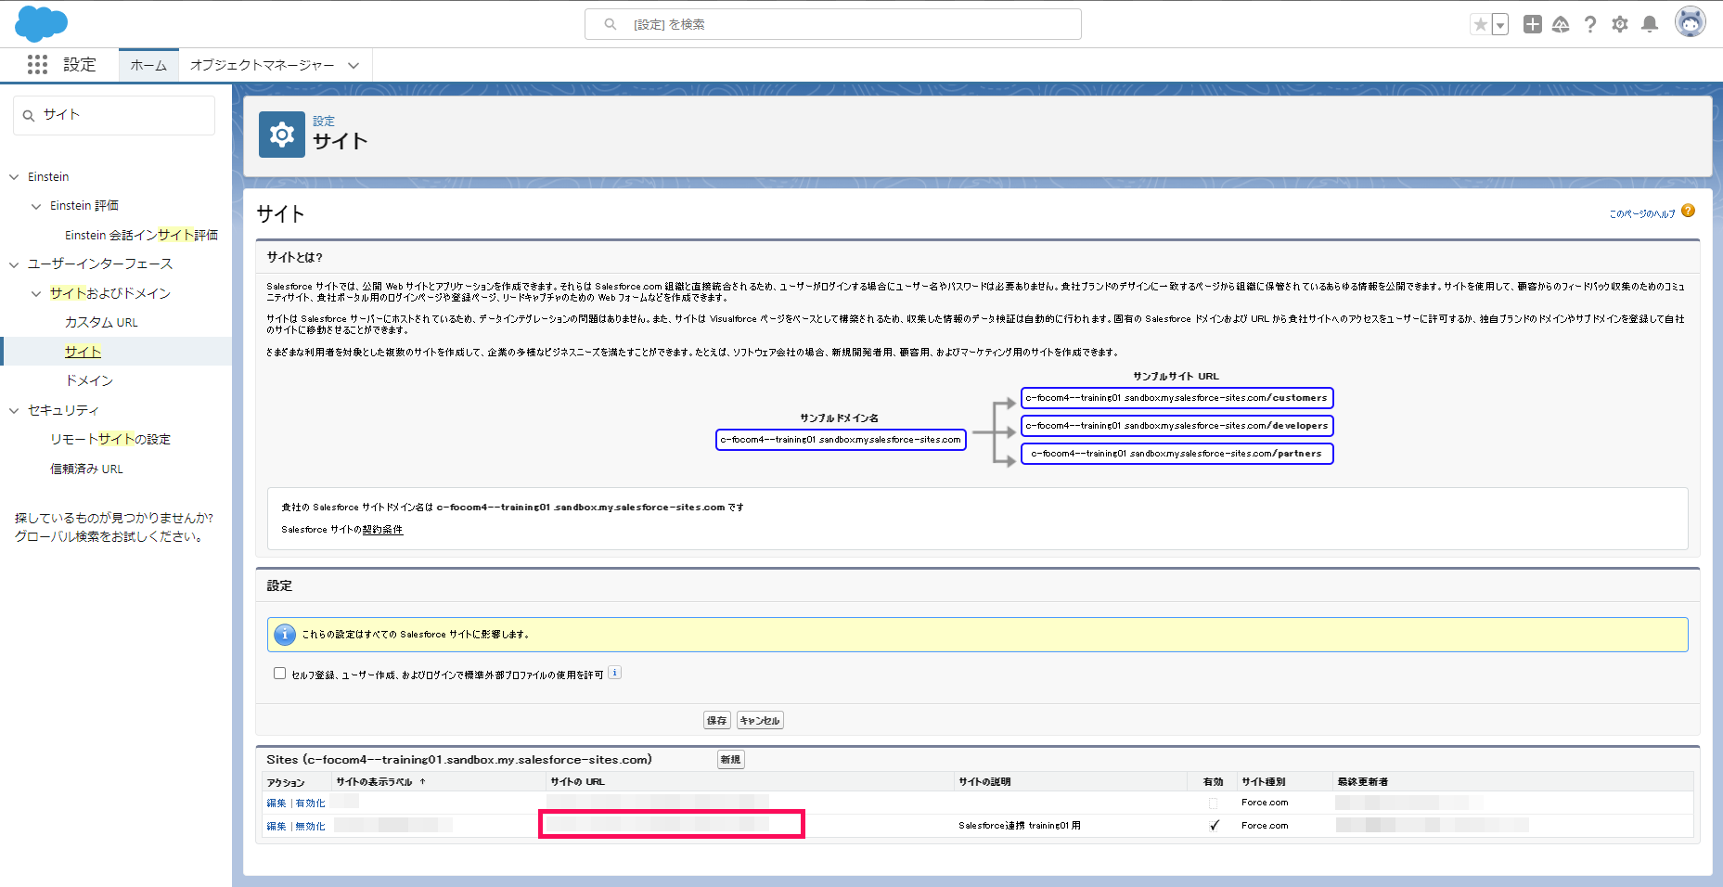Viewport: 1723px width, 887px height.
Task: Click 有効化 to activate the first site
Action: (310, 803)
